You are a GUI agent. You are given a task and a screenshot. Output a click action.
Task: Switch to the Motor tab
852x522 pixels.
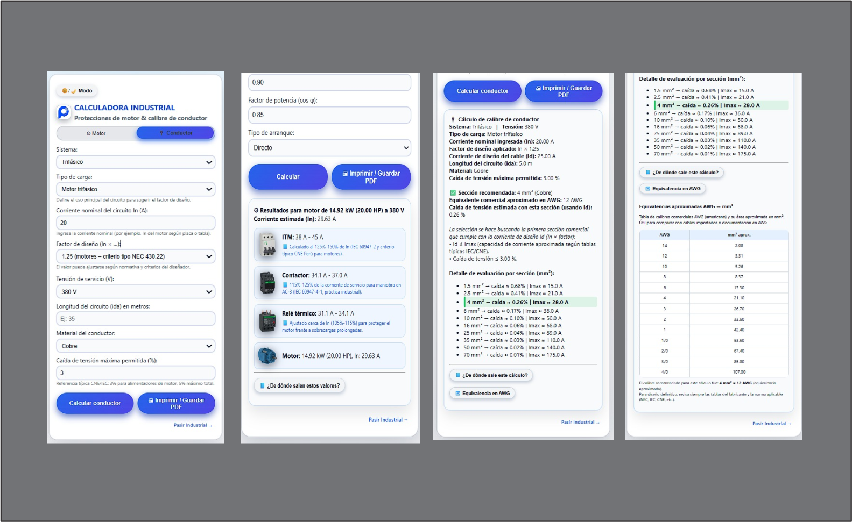[96, 133]
